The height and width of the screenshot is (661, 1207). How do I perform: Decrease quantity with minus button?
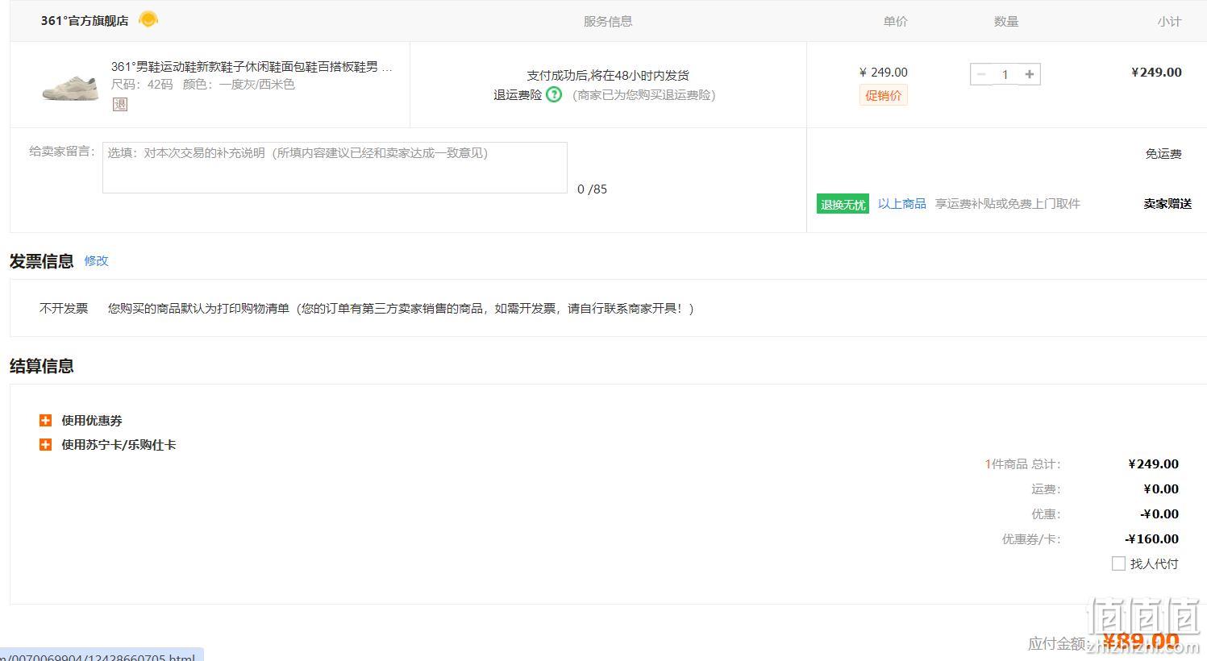pos(981,74)
